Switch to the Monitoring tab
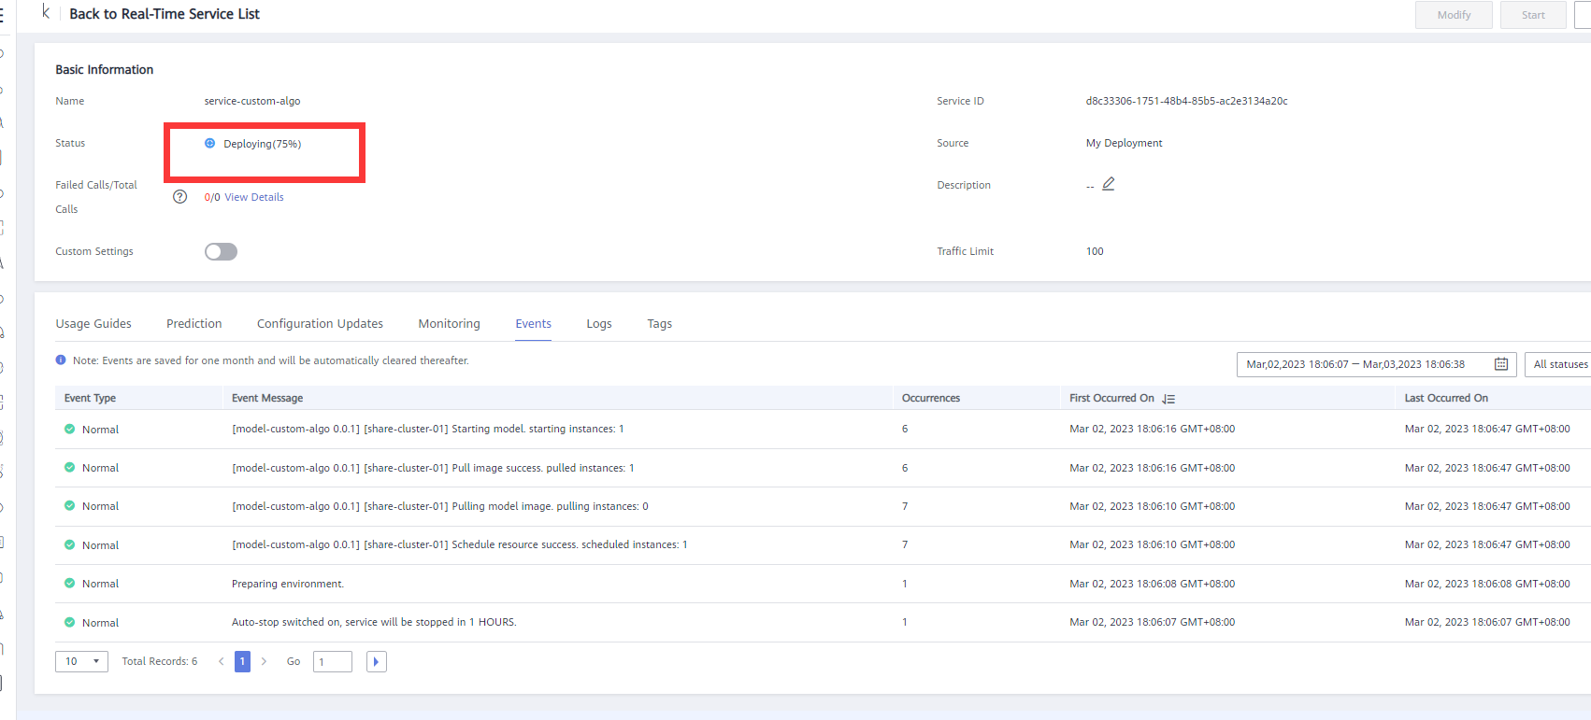1591x720 pixels. (x=449, y=324)
